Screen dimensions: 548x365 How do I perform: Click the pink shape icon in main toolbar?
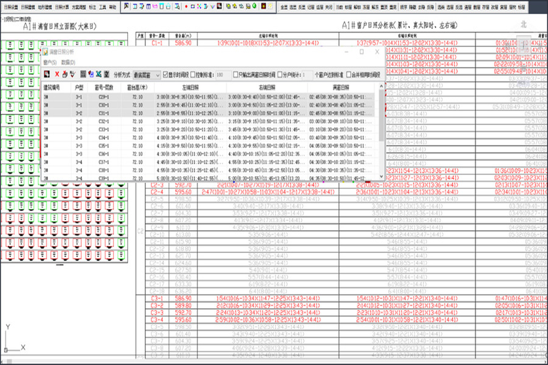point(155,6)
